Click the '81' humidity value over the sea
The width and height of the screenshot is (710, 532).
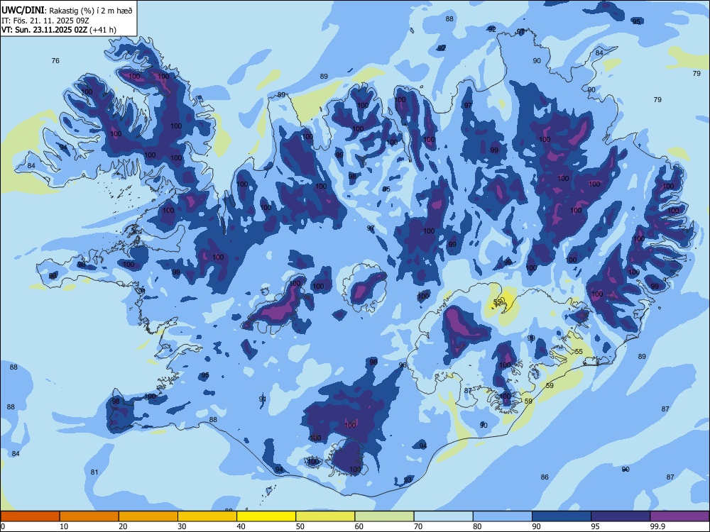click(x=94, y=472)
